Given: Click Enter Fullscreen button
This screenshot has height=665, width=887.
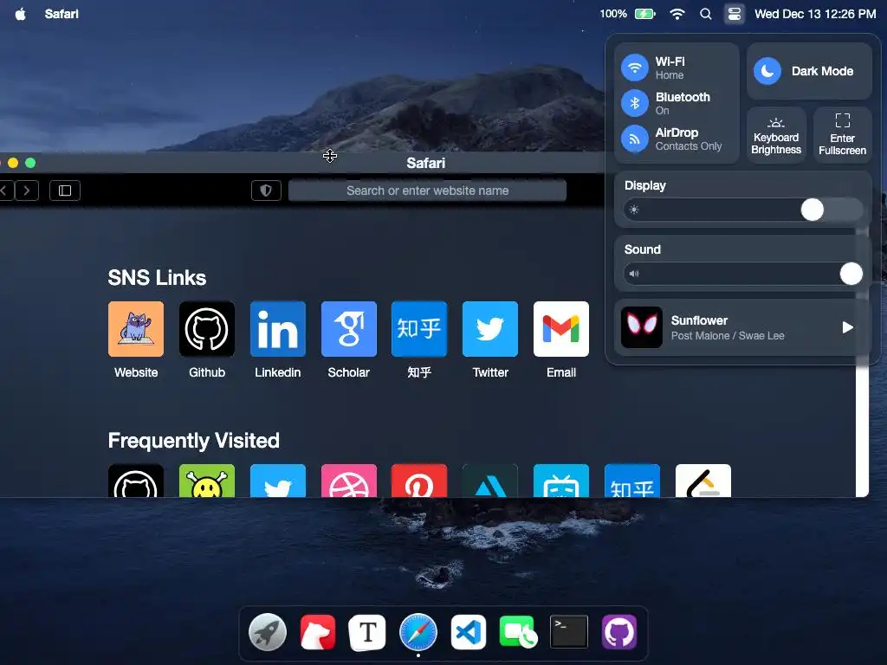Looking at the screenshot, I should 842,136.
